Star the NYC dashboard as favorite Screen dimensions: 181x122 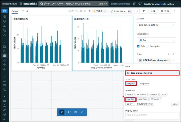[89, 11]
